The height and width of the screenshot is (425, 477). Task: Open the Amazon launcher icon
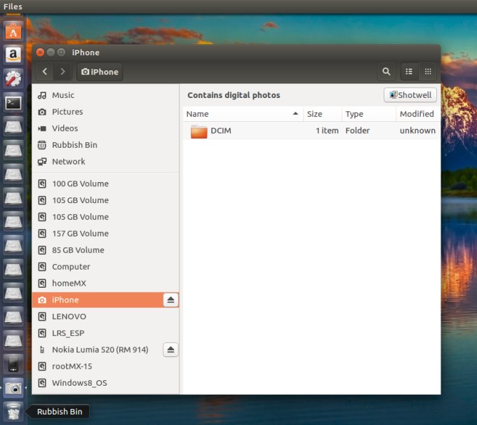13,55
